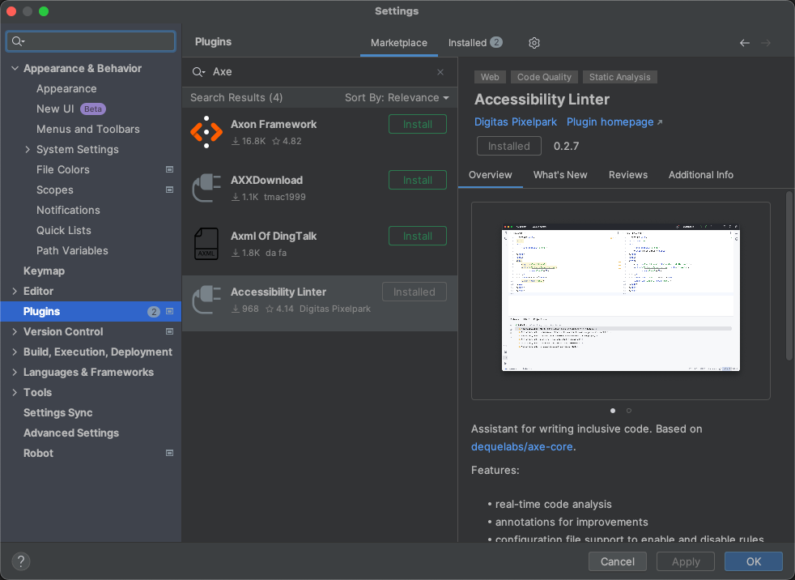This screenshot has height=580, width=795.
Task: Open the plugins settings gear menu
Action: (x=533, y=42)
